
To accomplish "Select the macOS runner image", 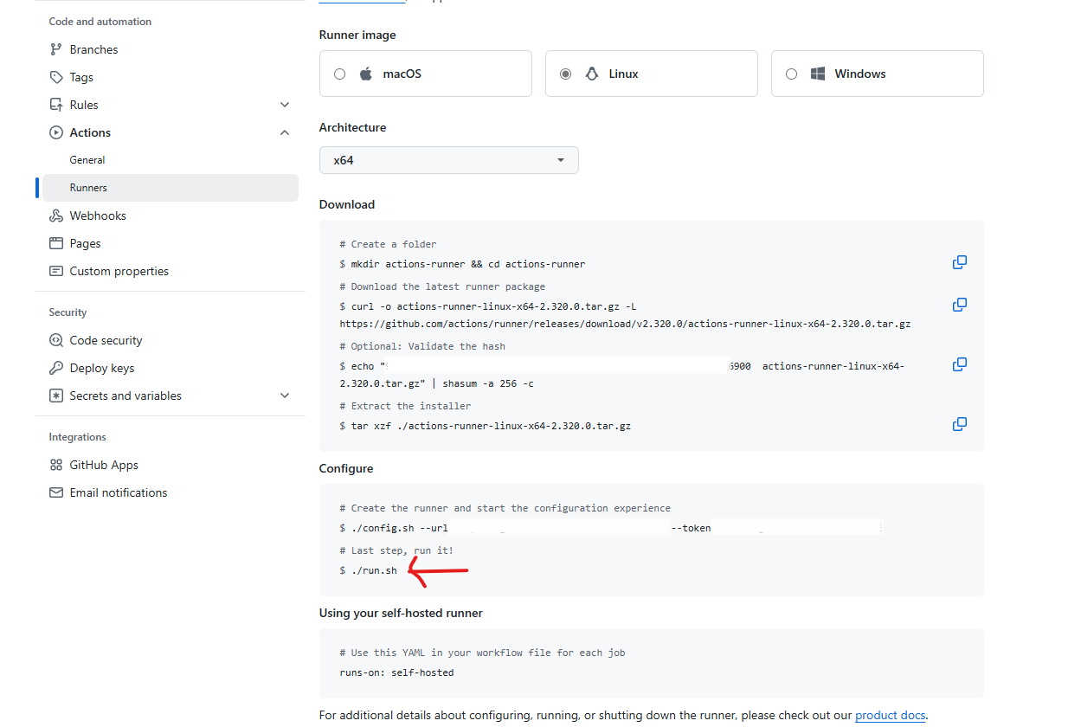I will click(339, 74).
